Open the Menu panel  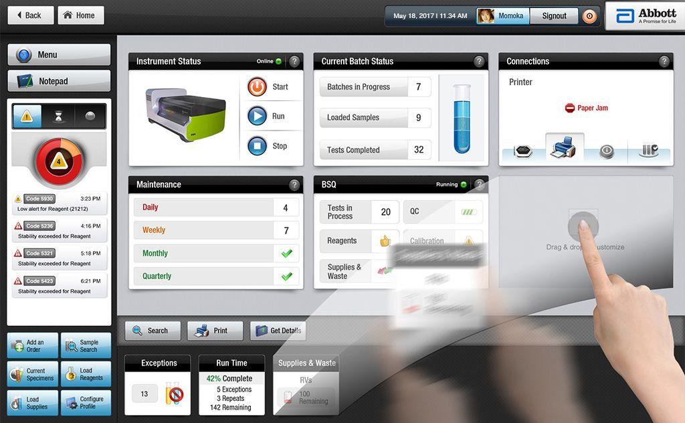59,55
